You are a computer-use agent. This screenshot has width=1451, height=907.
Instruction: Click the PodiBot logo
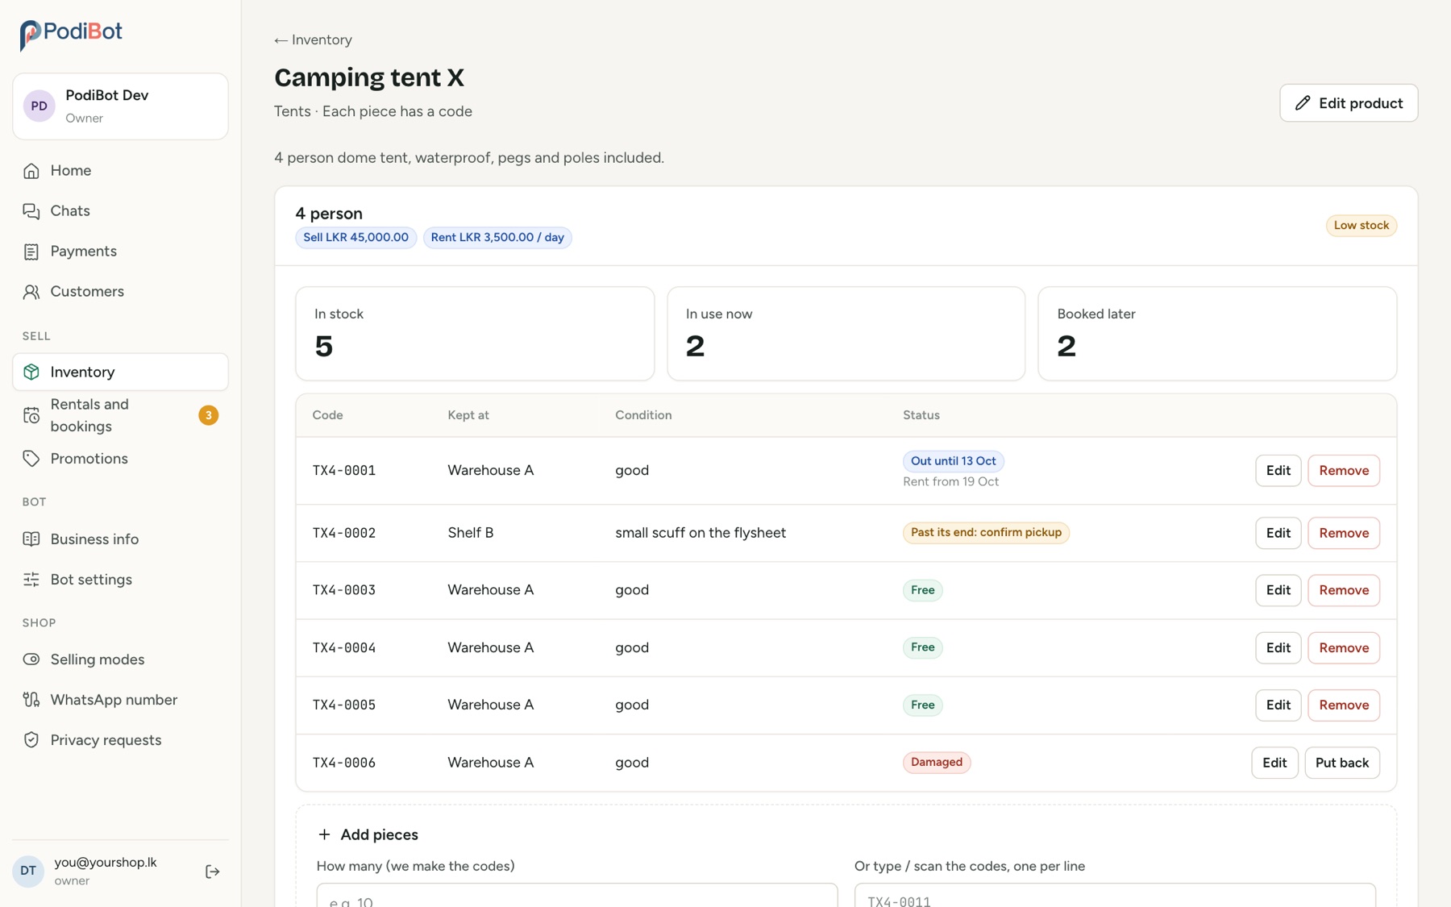point(71,34)
